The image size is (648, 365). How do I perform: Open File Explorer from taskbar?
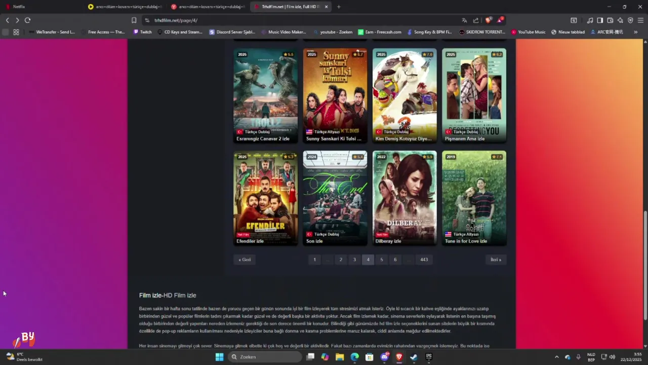[340, 357]
